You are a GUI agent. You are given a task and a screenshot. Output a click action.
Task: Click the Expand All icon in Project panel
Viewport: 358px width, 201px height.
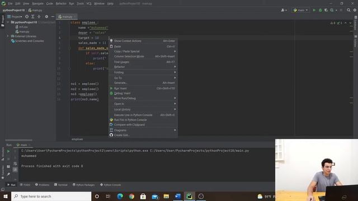[32, 17]
